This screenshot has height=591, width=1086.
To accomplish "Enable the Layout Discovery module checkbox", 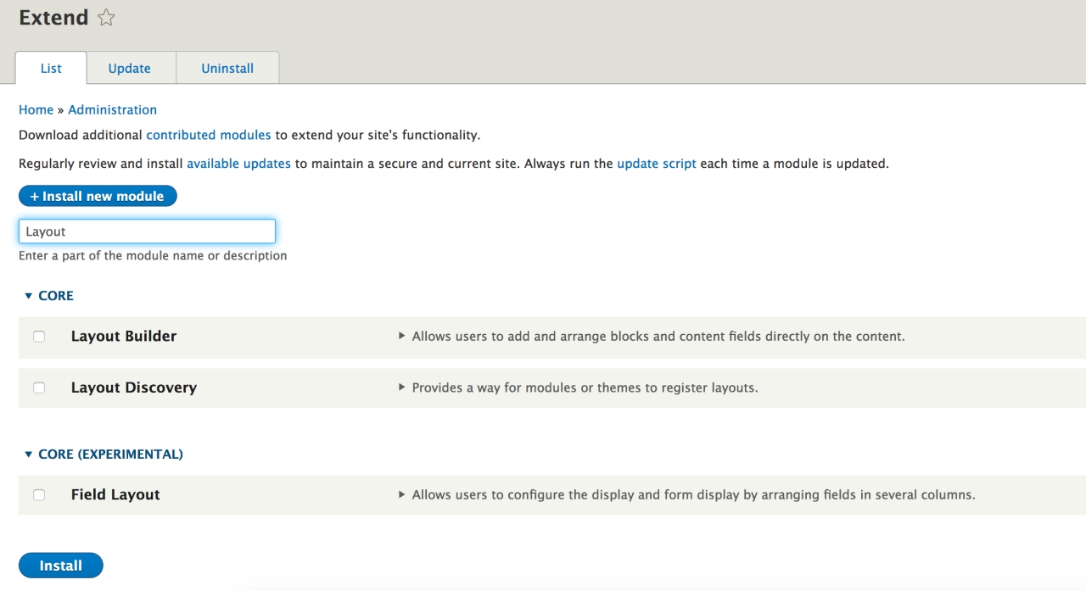I will tap(38, 387).
